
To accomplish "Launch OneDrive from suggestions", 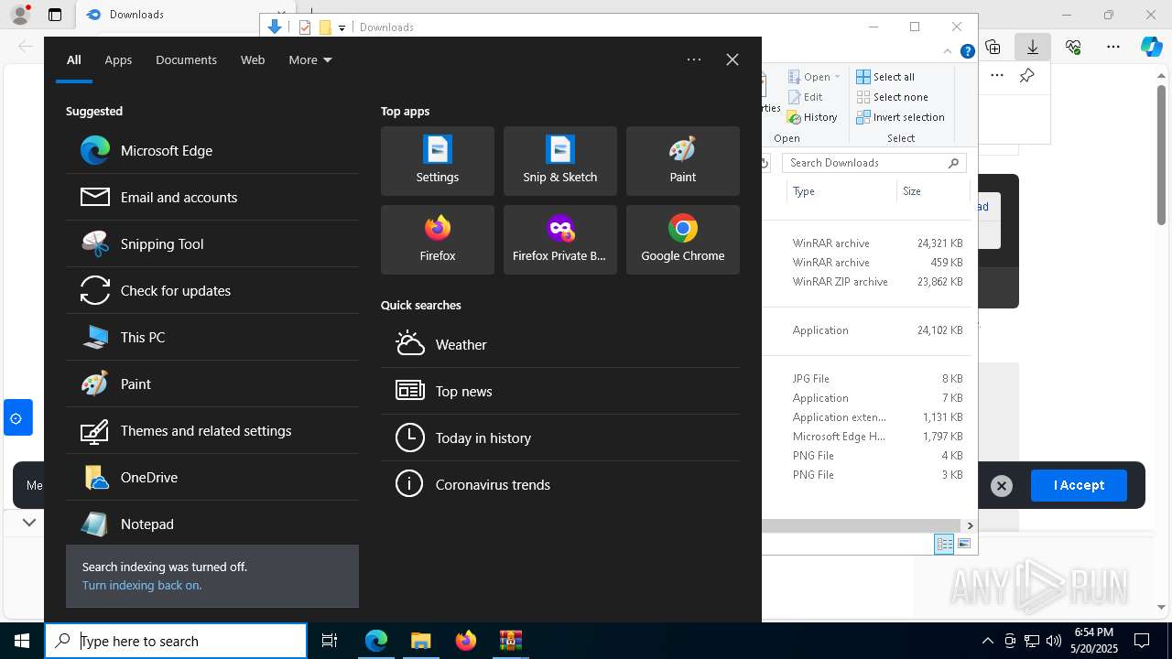I will [x=212, y=477].
